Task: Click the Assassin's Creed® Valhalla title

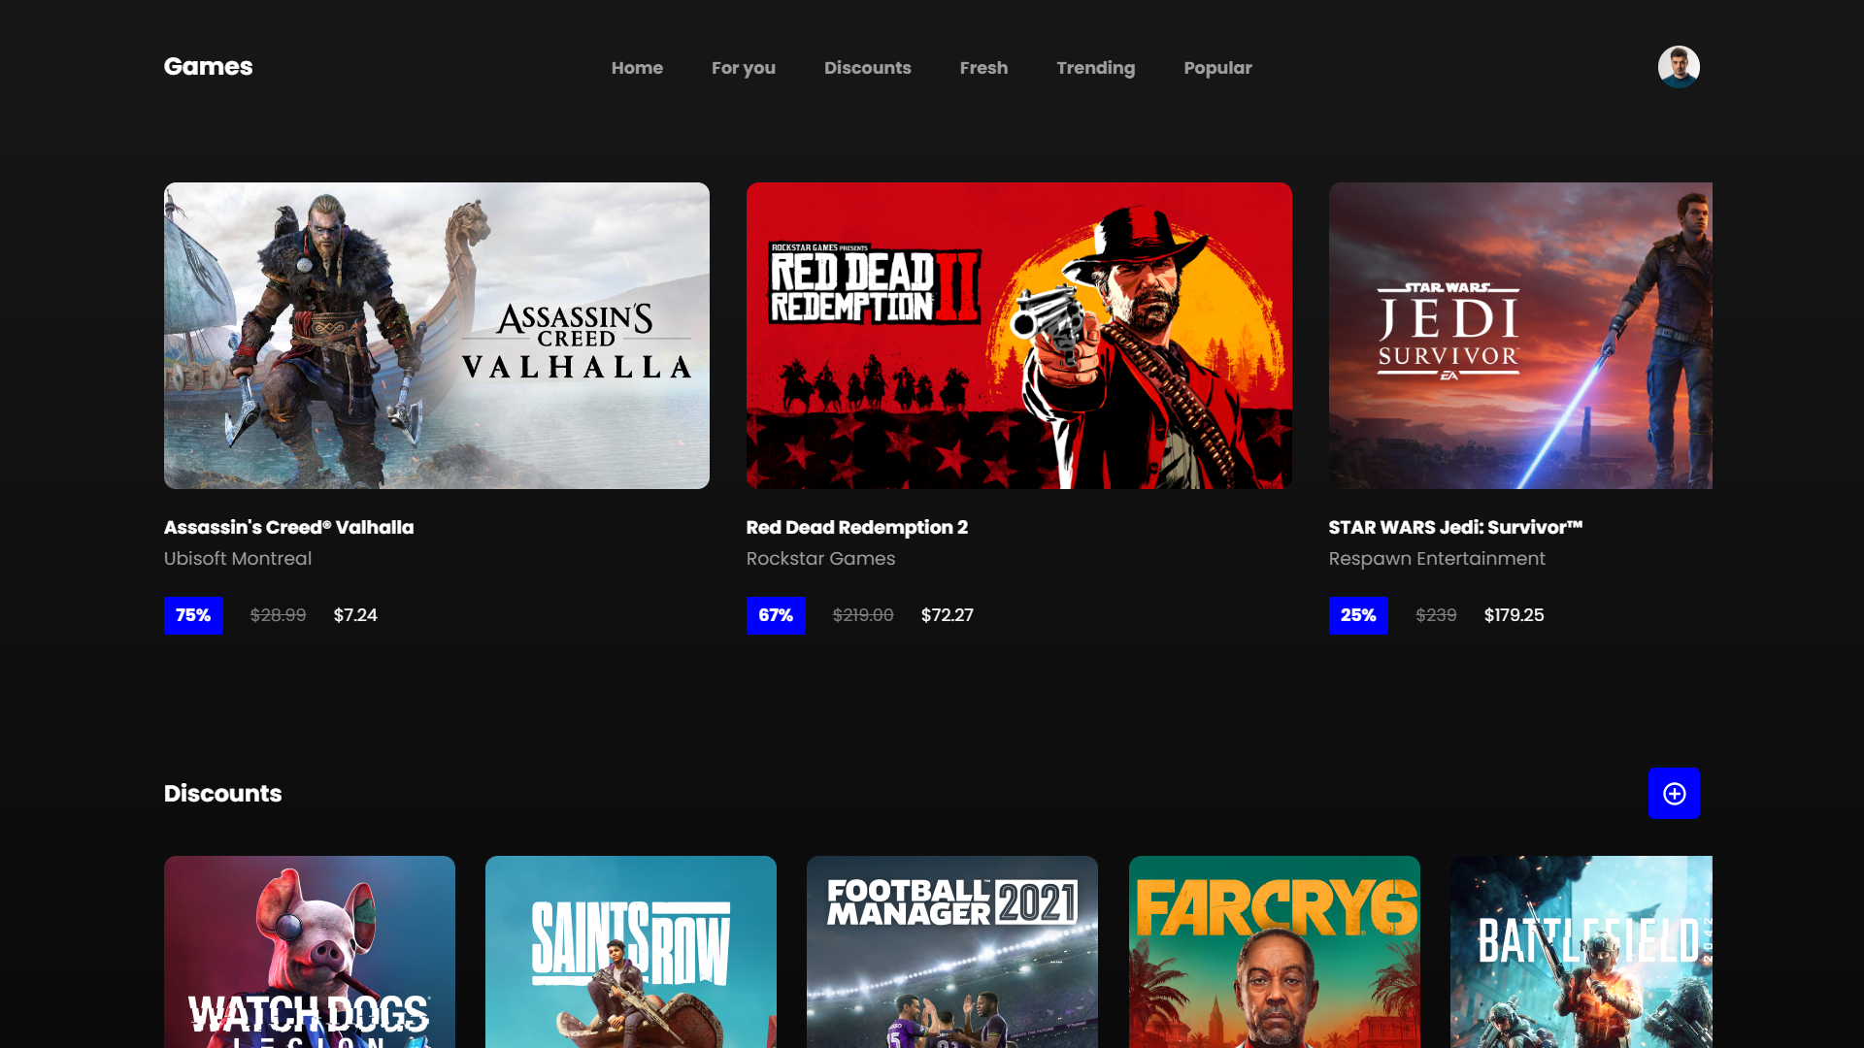Action: 288,527
